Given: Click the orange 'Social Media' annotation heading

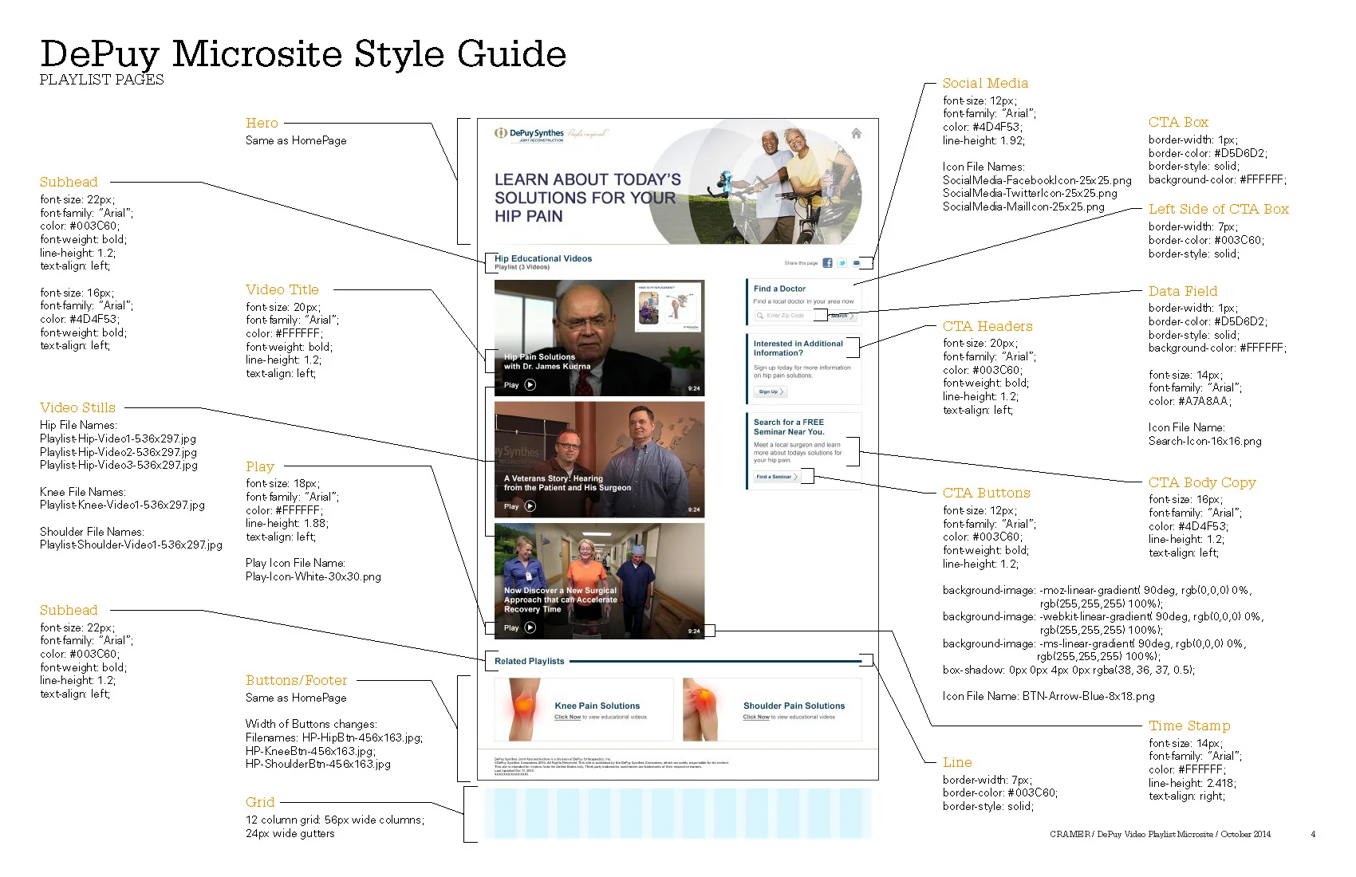Looking at the screenshot, I should pyautogui.click(x=985, y=83).
